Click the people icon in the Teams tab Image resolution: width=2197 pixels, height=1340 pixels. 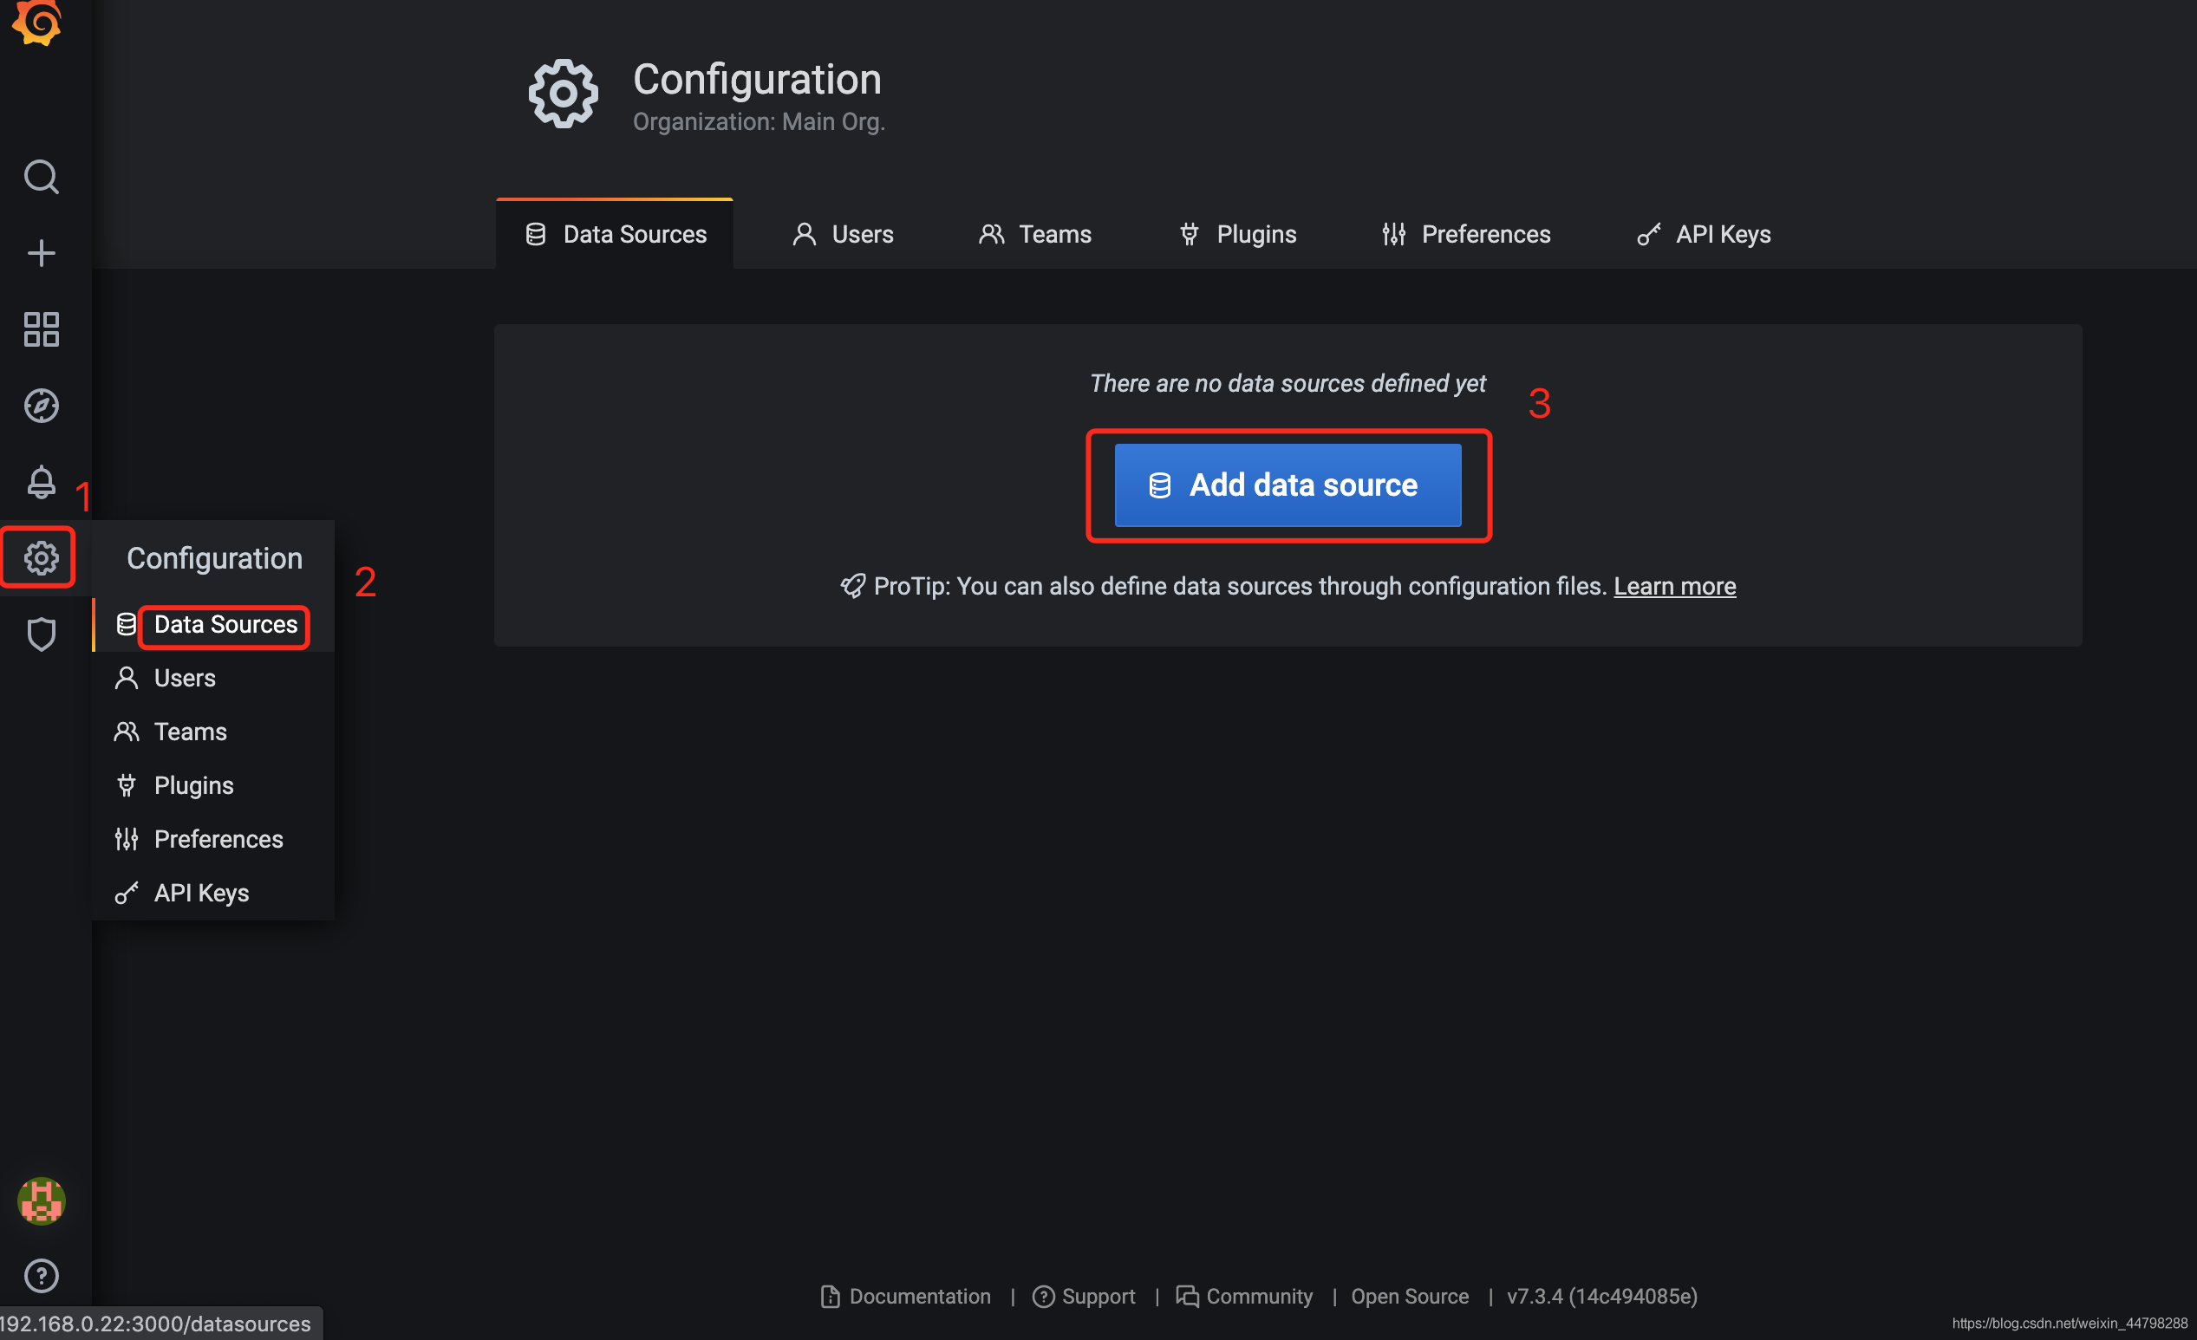992,235
